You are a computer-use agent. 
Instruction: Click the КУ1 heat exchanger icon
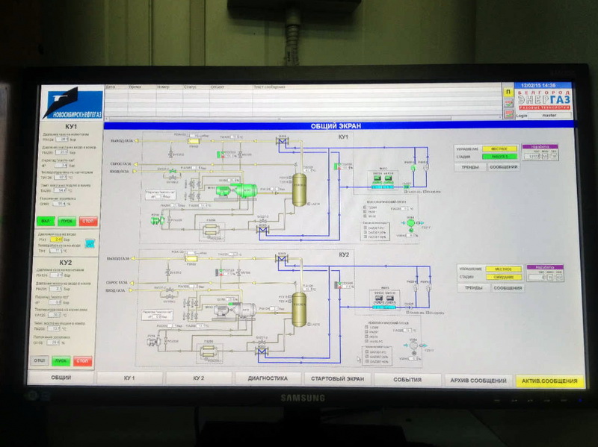[211, 232]
